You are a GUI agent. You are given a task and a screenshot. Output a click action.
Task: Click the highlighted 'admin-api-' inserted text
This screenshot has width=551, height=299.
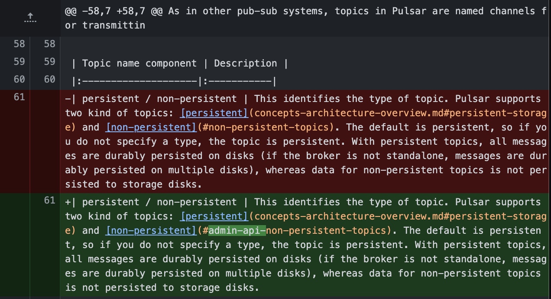click(237, 230)
